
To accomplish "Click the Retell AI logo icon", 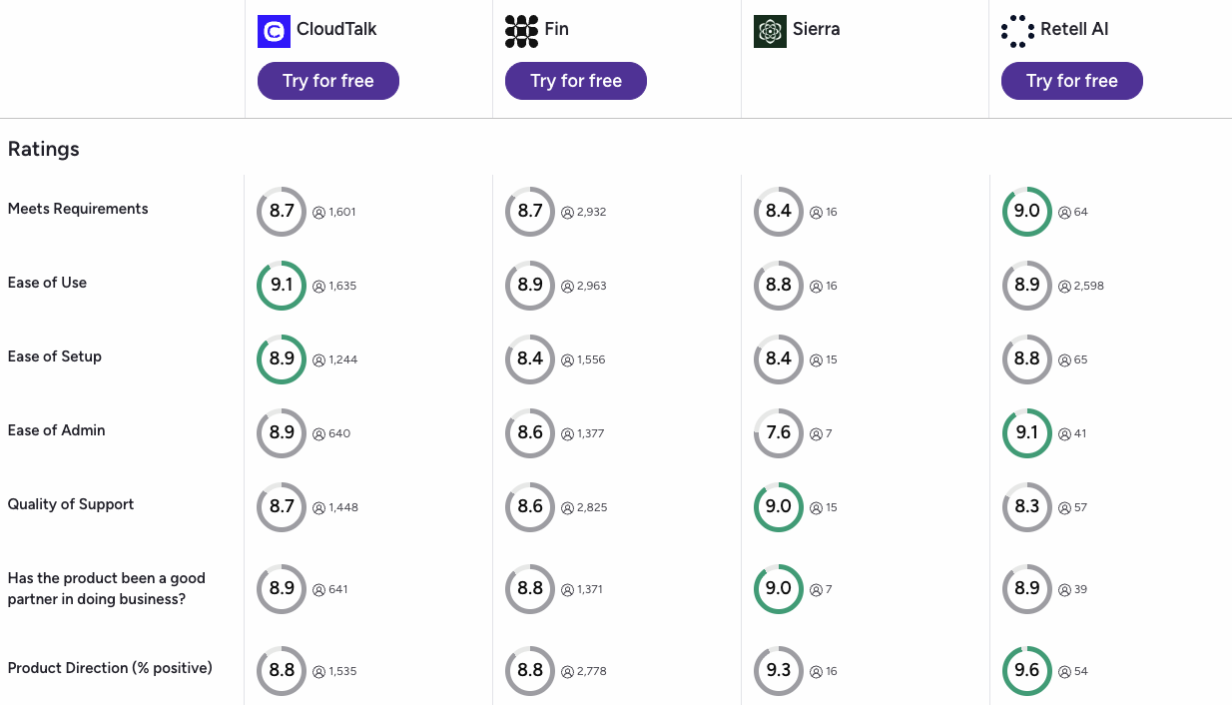I will (1017, 31).
